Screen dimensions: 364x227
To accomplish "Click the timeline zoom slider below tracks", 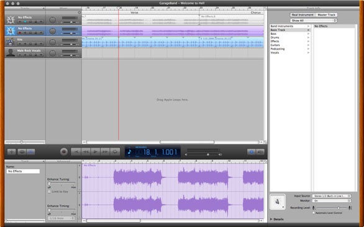I will pyautogui.click(x=25, y=142).
